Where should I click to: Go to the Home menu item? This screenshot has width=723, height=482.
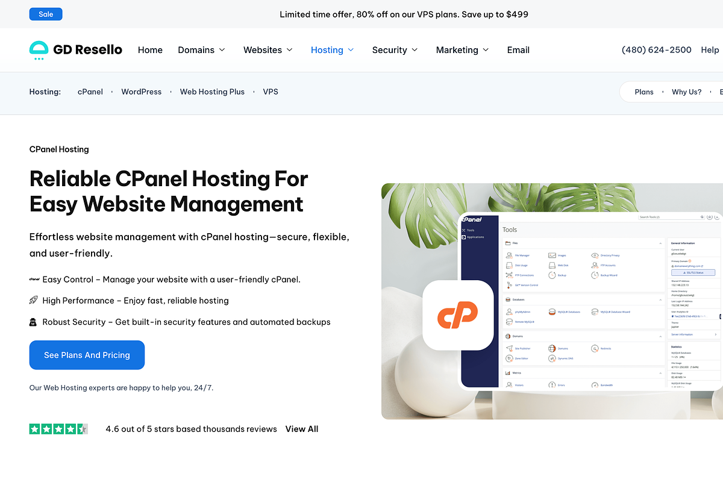pyautogui.click(x=150, y=50)
